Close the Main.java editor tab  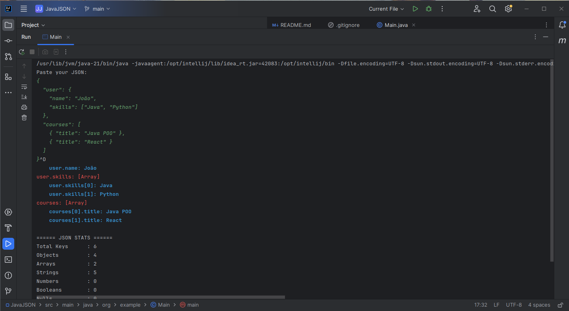tap(414, 25)
